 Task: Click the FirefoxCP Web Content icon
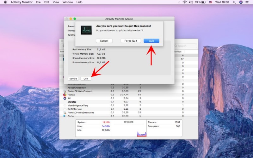click(65, 91)
